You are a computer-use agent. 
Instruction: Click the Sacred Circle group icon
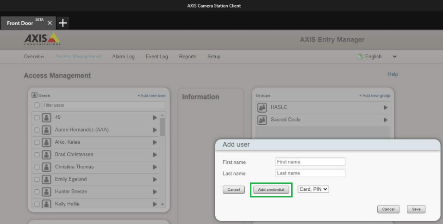(262, 120)
